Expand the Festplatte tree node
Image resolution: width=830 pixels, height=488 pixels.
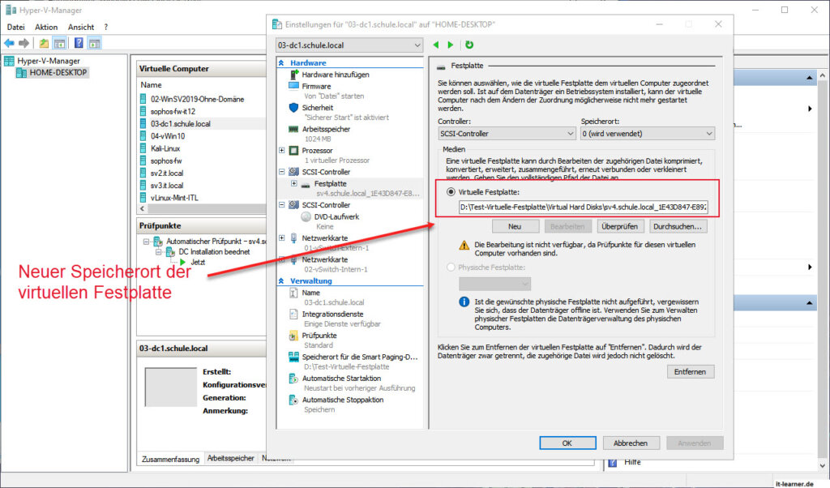[293, 184]
